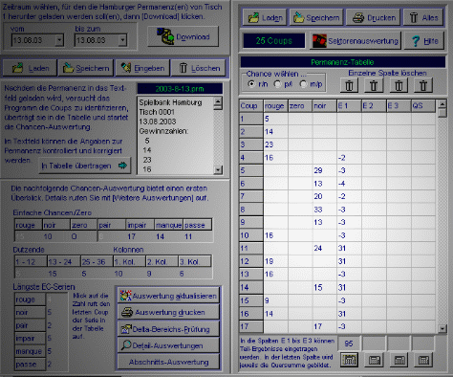Image resolution: width=453 pixels, height=377 pixels.
Task: Click the Drucken printer button
Action: pos(374,17)
